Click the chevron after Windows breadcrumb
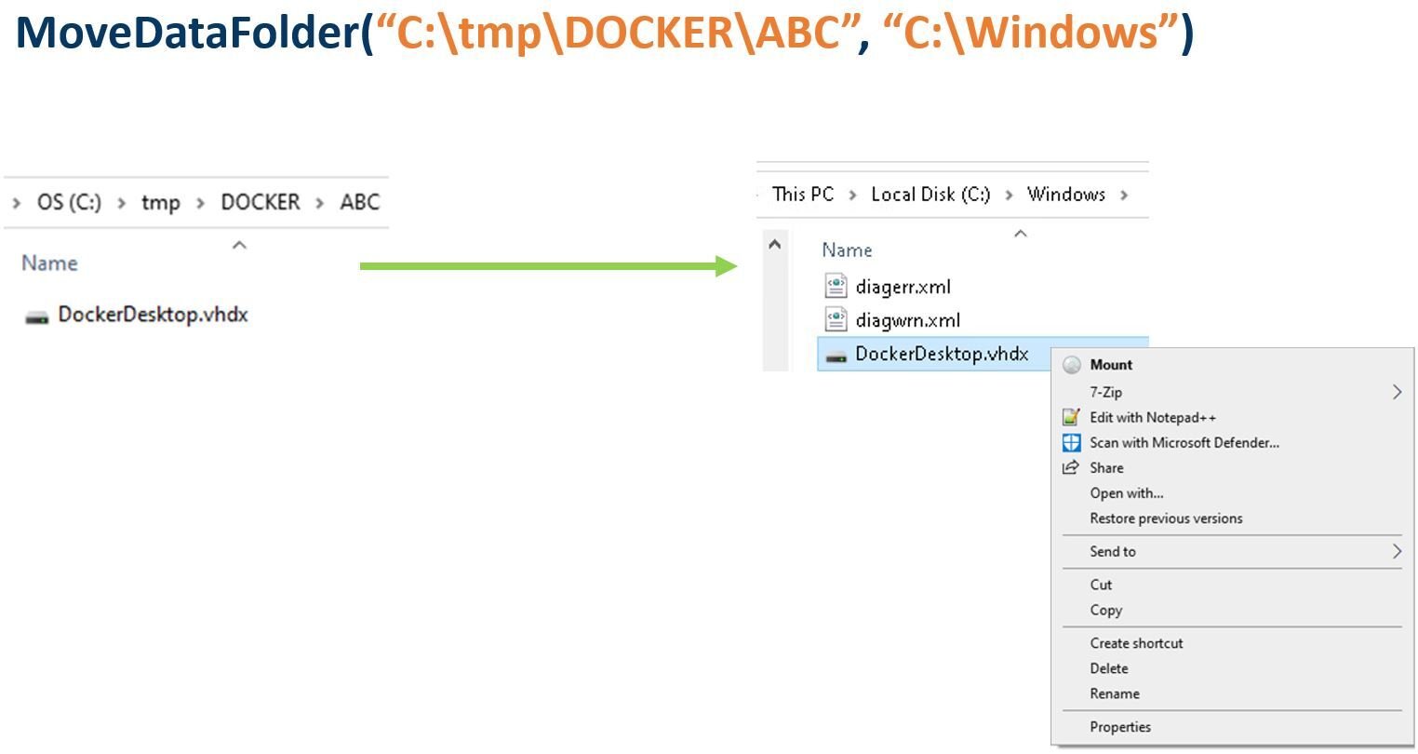This screenshot has width=1418, height=754. [1124, 195]
